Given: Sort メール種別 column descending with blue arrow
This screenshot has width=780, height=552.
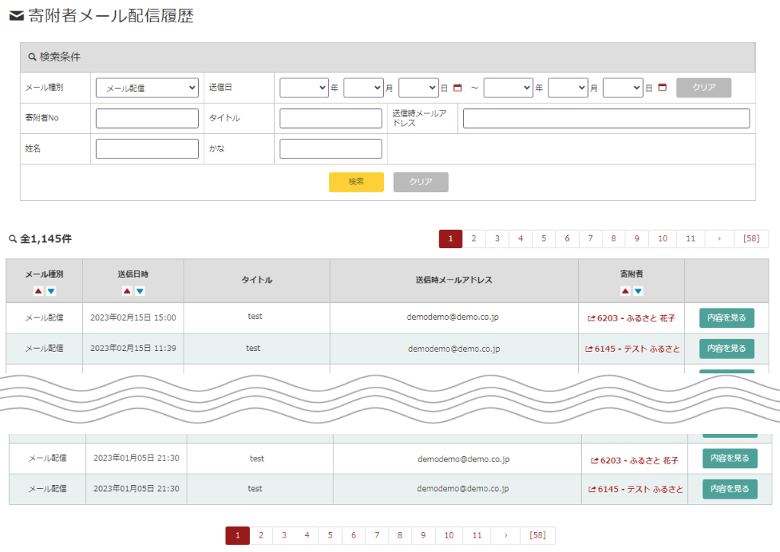Looking at the screenshot, I should [x=51, y=291].
